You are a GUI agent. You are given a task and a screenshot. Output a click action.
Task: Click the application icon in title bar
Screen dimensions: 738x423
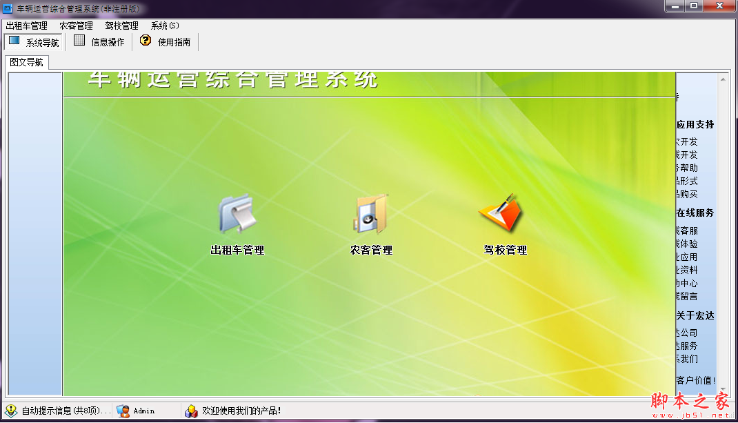[8, 8]
